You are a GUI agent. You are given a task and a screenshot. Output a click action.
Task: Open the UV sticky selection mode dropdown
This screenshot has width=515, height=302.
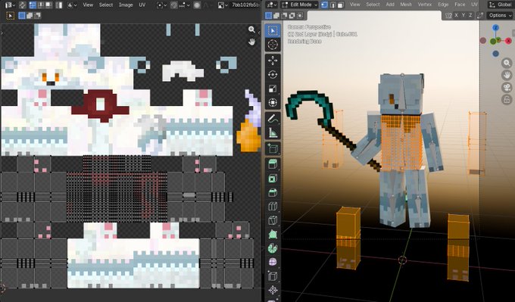pos(72,5)
